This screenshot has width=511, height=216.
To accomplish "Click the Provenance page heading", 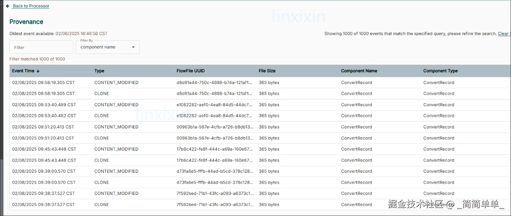I will click(26, 22).
